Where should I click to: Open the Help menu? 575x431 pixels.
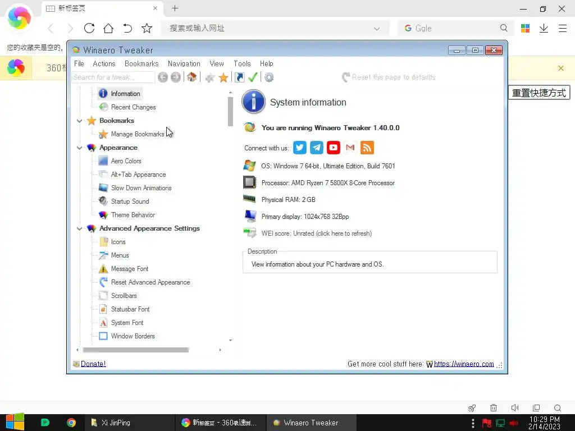click(267, 63)
